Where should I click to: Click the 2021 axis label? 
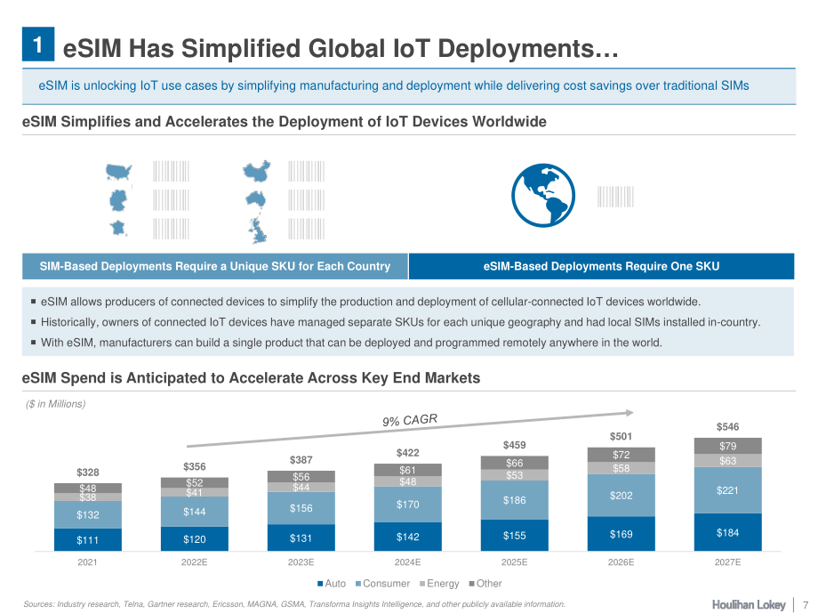click(88, 562)
